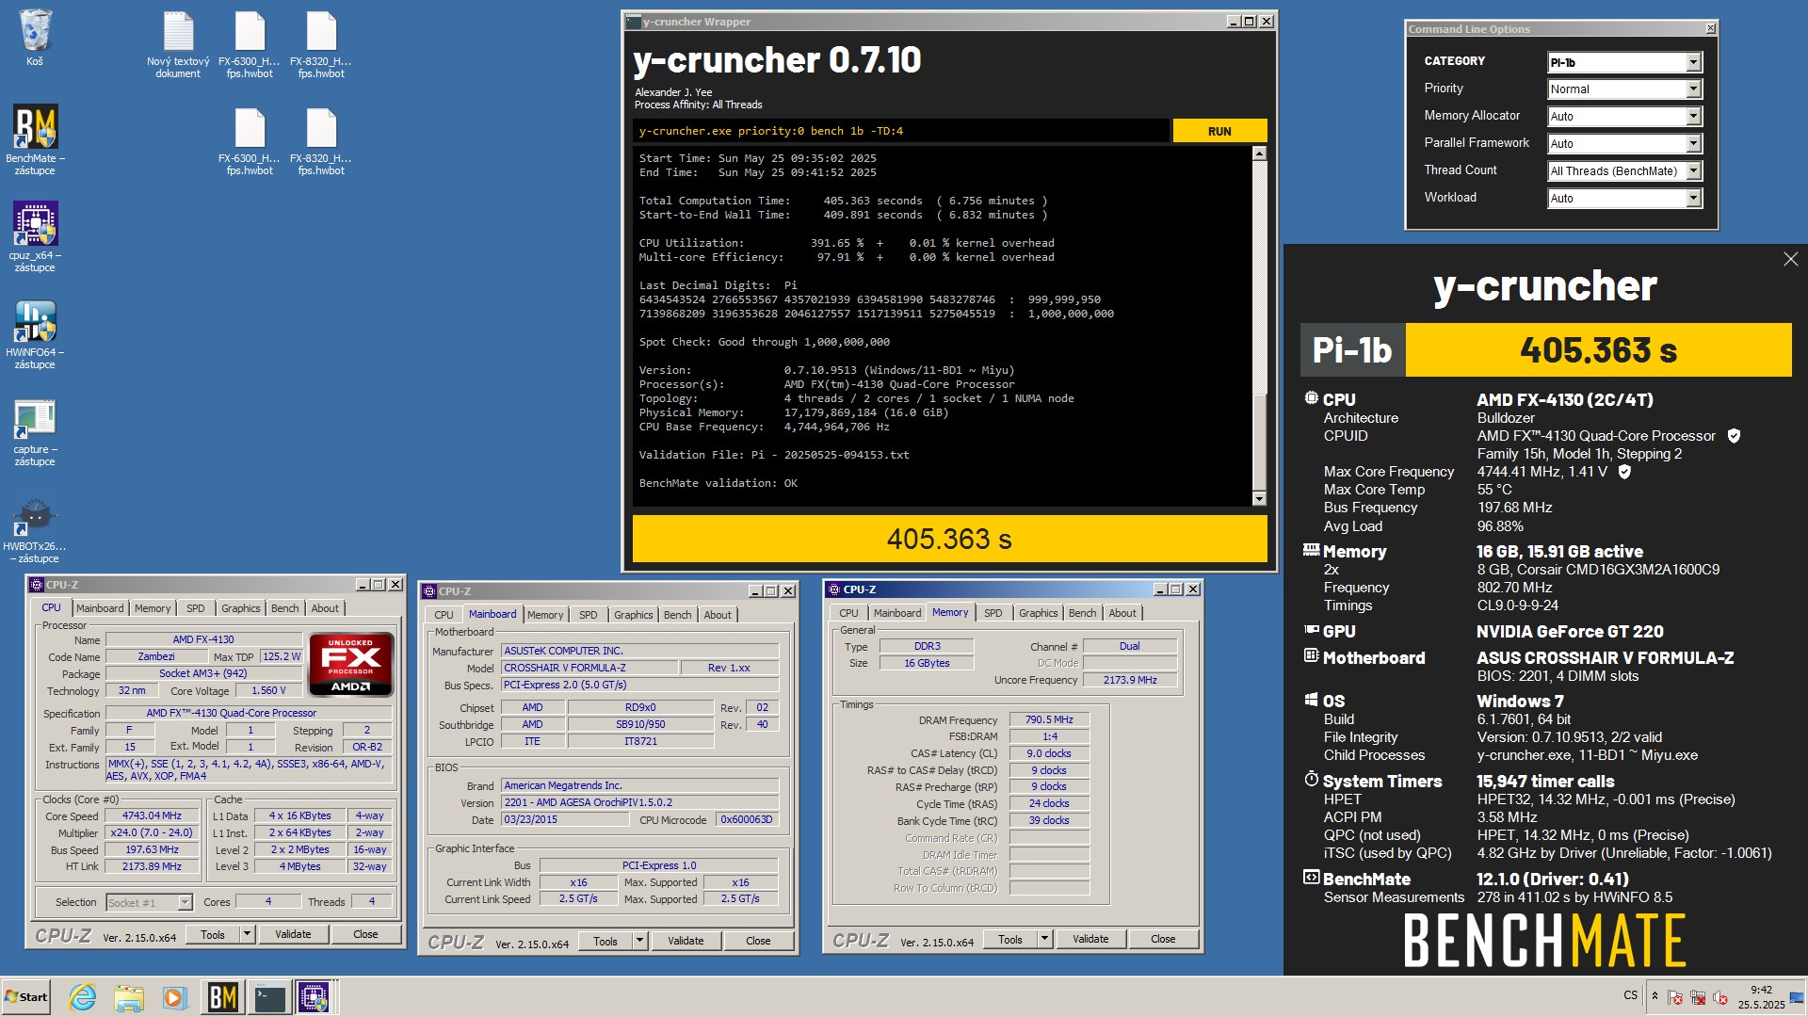Open Windows Explorer taskbar icon

(129, 997)
